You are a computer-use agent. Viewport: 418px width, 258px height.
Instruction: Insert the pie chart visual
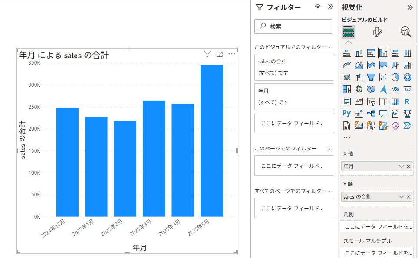pyautogui.click(x=395, y=77)
